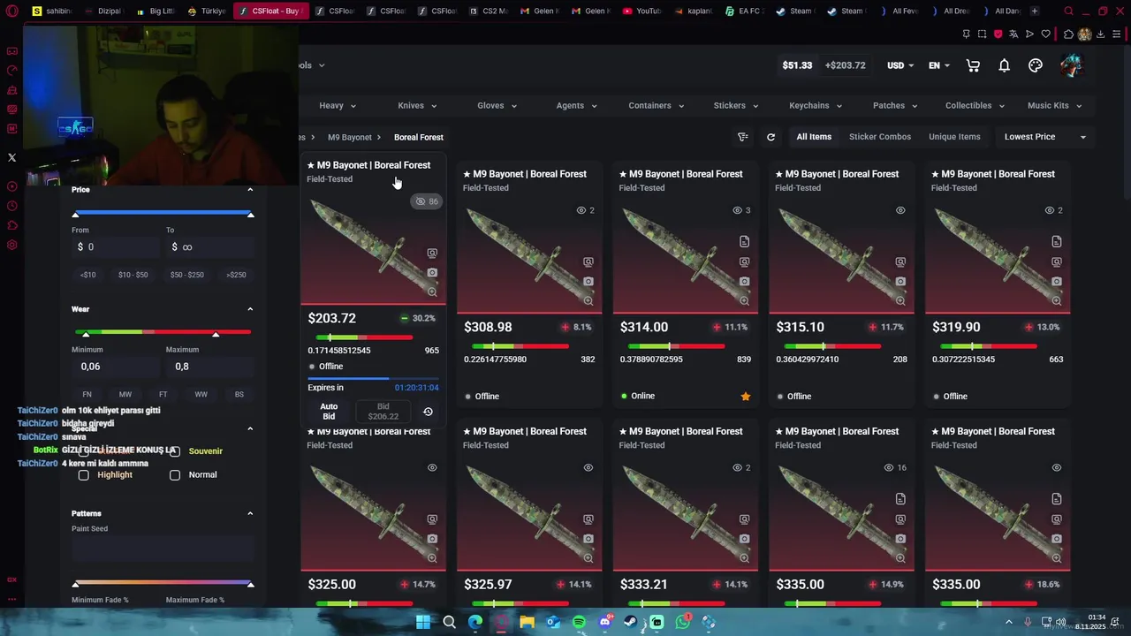The height and width of the screenshot is (636, 1131).
Task: Click the Paint Seed input field
Action: 163,549
